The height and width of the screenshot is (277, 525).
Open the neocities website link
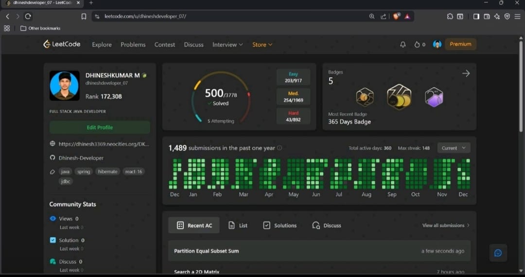104,144
